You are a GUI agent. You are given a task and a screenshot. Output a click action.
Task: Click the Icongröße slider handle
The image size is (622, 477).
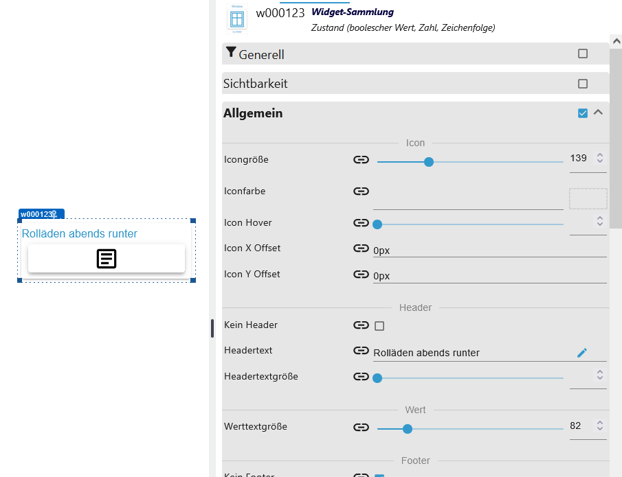(429, 162)
